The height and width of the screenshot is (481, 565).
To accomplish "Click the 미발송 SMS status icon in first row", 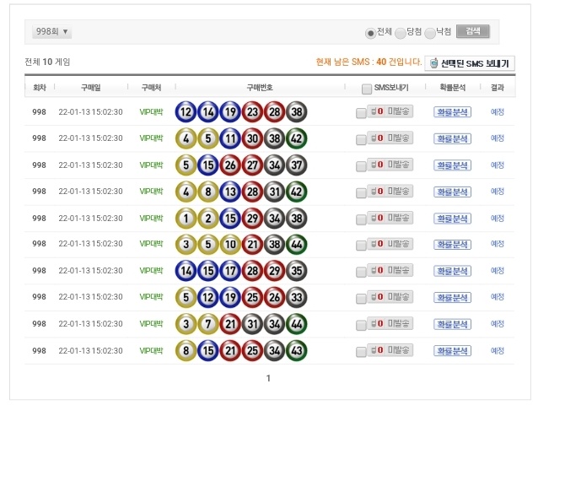I will pyautogui.click(x=390, y=111).
